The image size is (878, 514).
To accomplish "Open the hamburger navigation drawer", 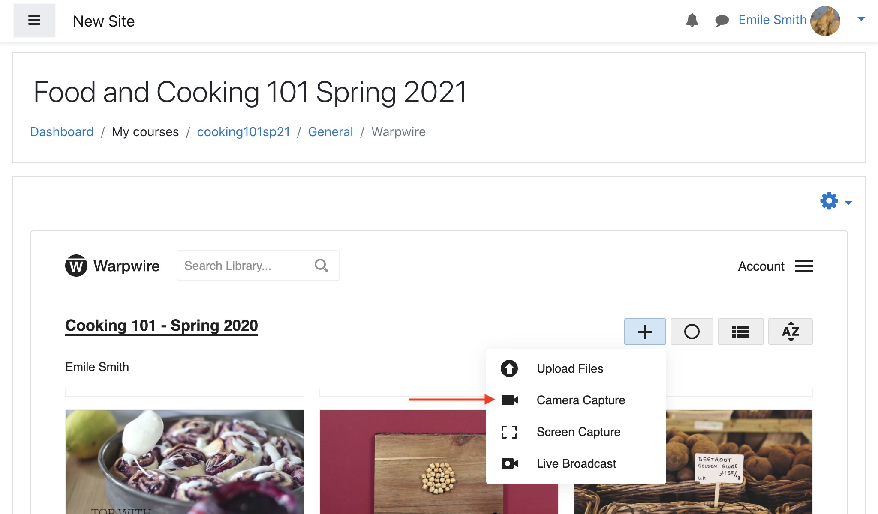I will tap(34, 21).
